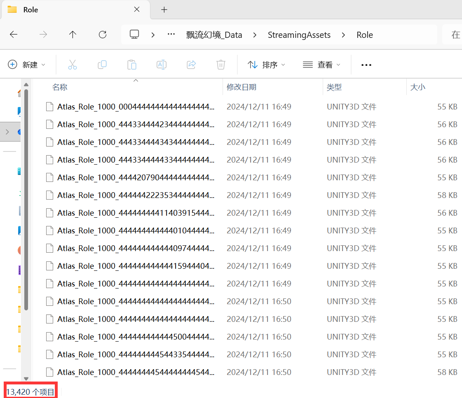Open the See more options menu
Screen dimensions: 462x398
(x=366, y=65)
